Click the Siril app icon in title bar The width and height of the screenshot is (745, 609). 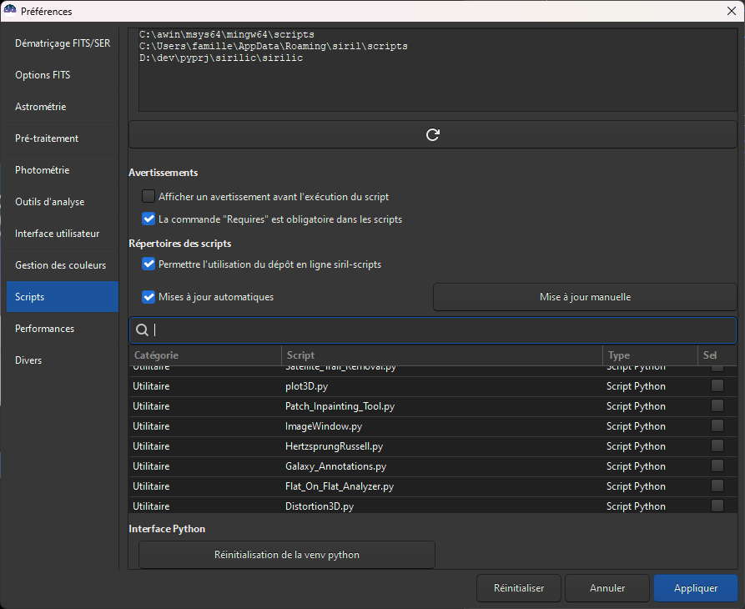click(x=10, y=11)
